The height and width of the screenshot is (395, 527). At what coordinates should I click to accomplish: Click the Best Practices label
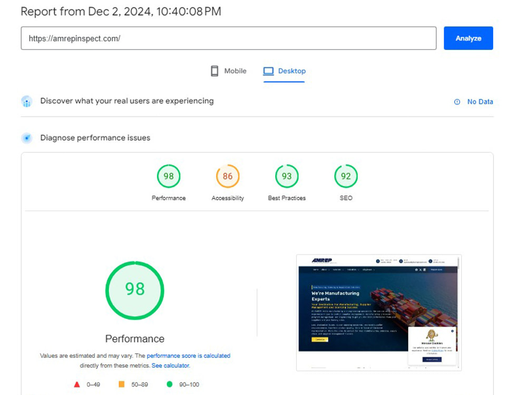(x=287, y=198)
